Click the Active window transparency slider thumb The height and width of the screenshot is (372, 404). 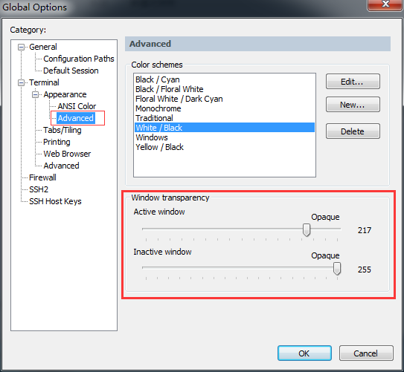(307, 230)
